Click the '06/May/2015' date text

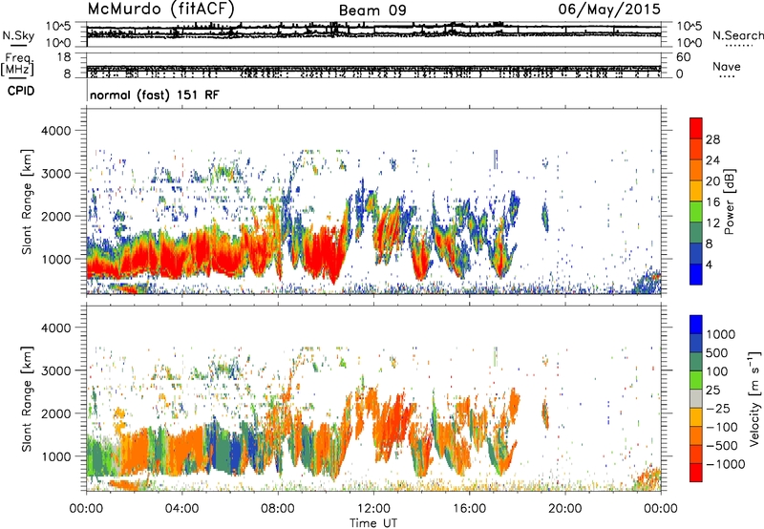(x=609, y=9)
